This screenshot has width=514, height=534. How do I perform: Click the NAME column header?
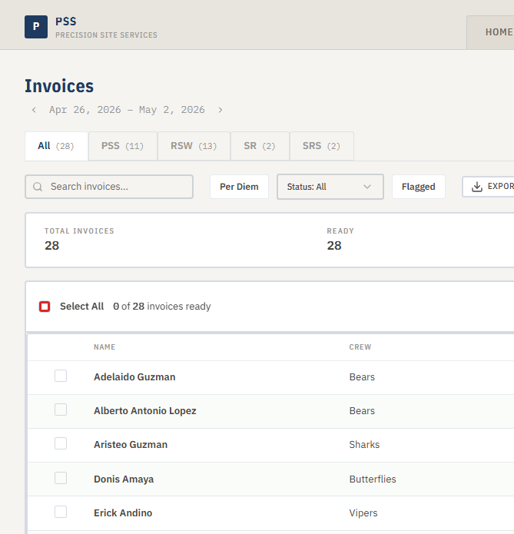104,347
